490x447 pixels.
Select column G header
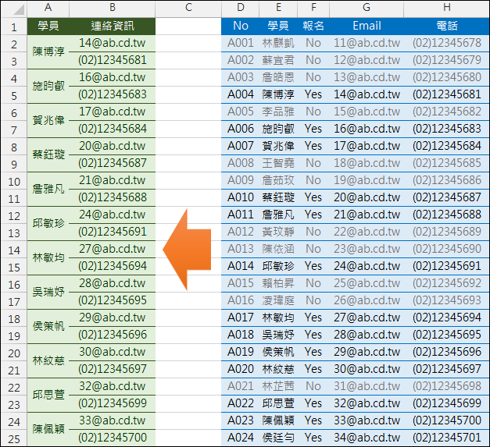point(367,9)
